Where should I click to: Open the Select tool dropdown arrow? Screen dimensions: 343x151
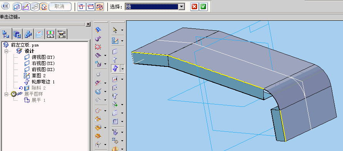pyautogui.click(x=122, y=30)
